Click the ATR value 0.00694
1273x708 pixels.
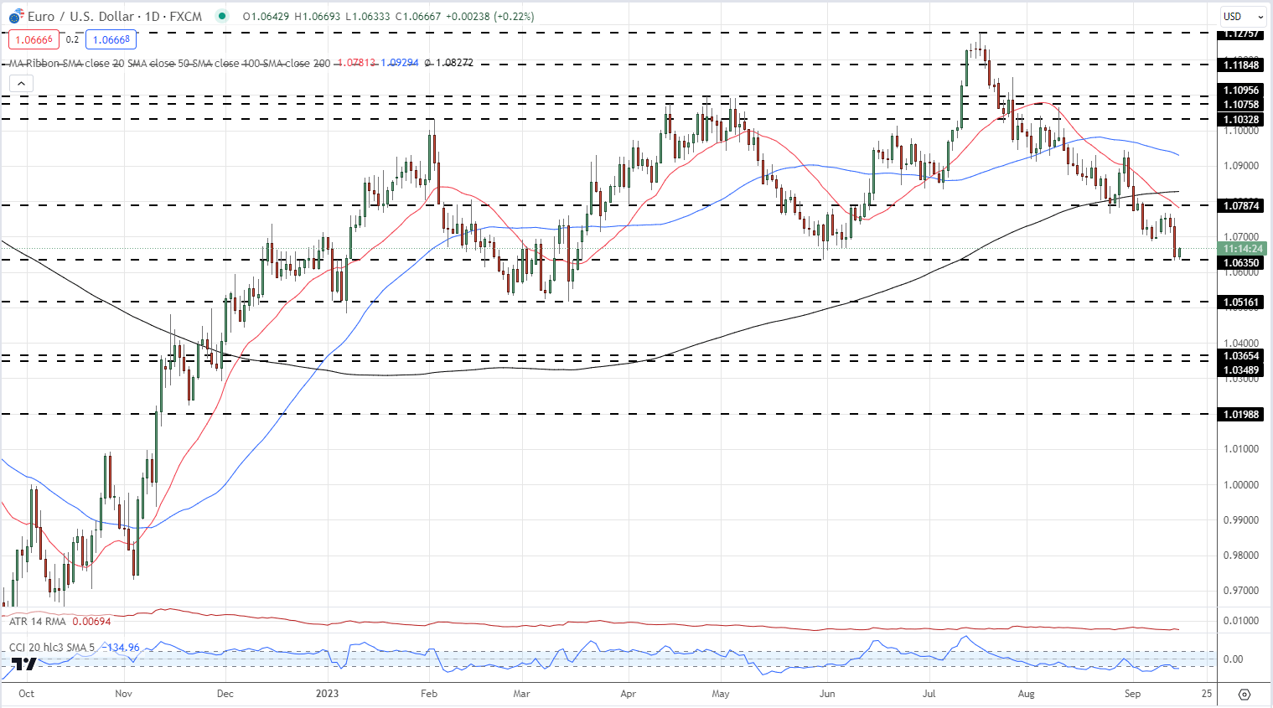[x=91, y=621]
